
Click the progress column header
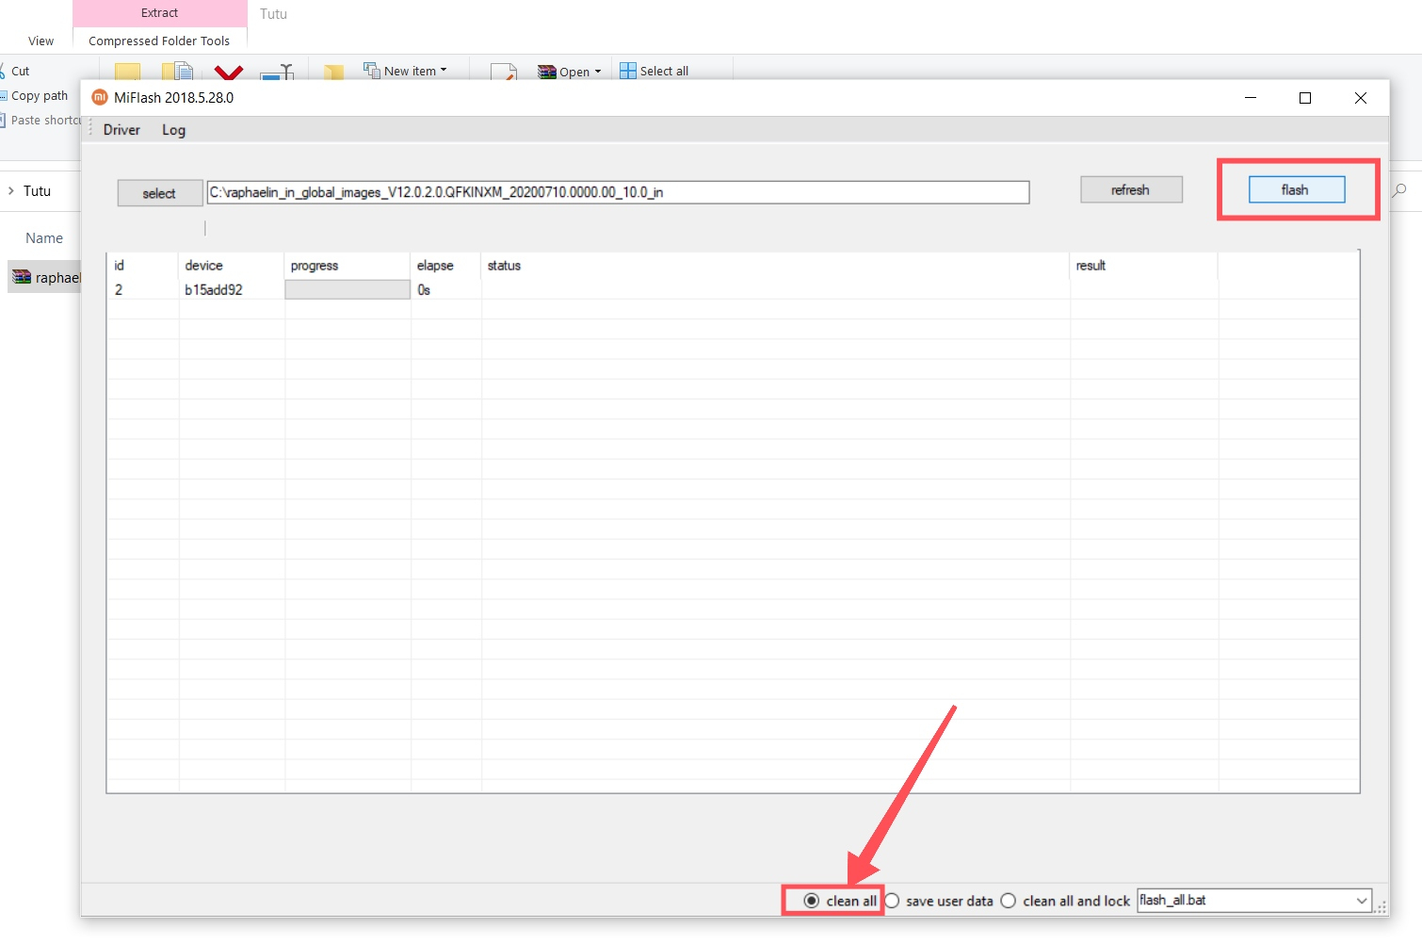[x=347, y=266]
